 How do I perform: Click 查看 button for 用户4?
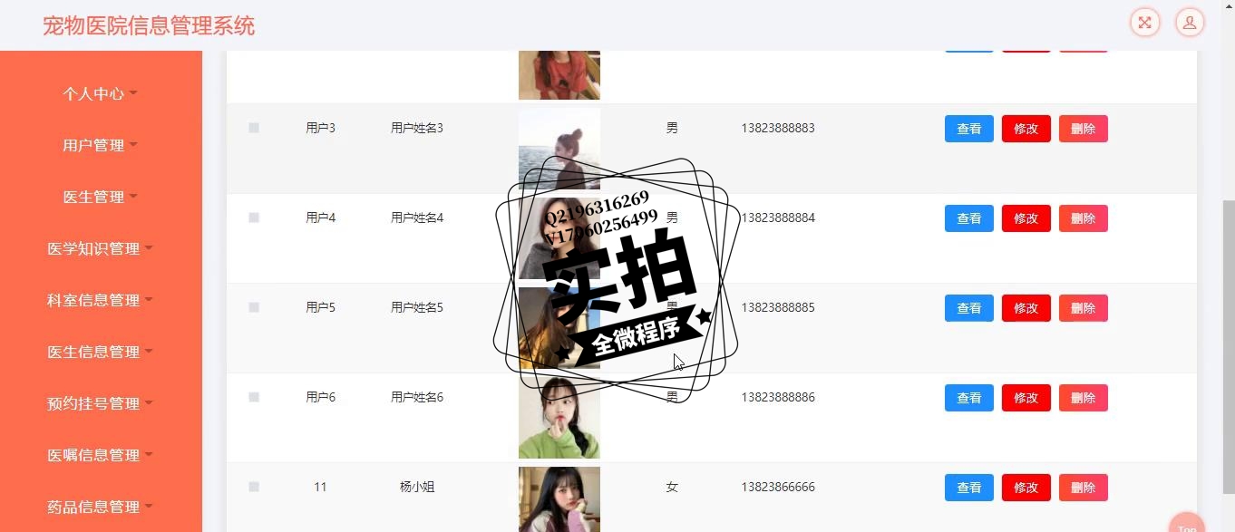[969, 218]
